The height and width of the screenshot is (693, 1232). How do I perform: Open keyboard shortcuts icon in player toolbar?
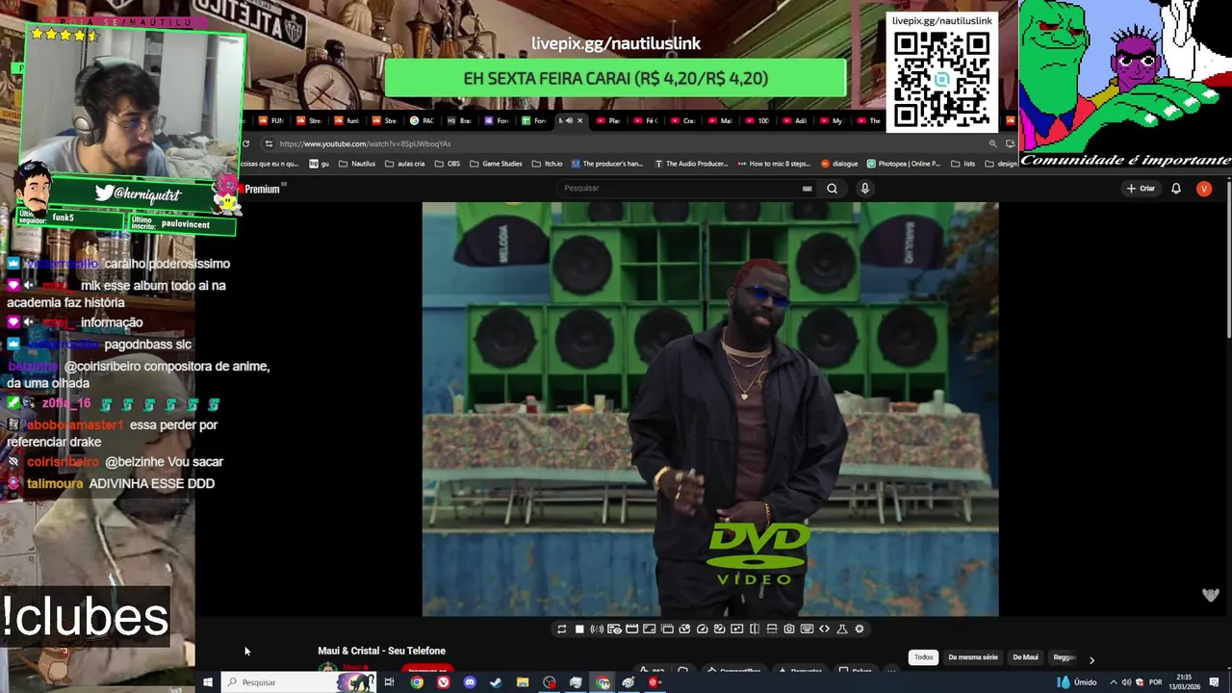click(807, 629)
